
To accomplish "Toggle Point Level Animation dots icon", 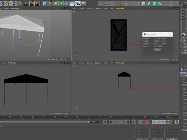I will pyautogui.click(x=171, y=122).
